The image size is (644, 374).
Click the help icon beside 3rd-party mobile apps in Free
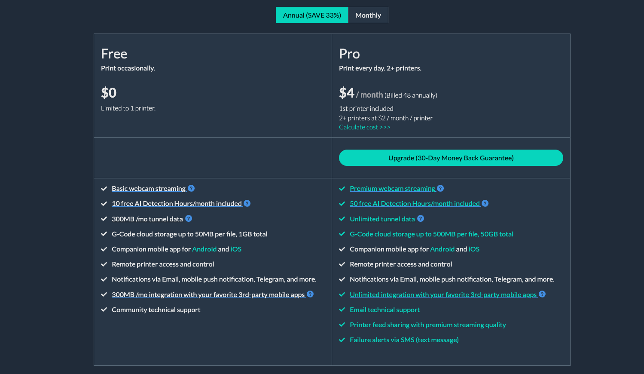[x=310, y=294]
